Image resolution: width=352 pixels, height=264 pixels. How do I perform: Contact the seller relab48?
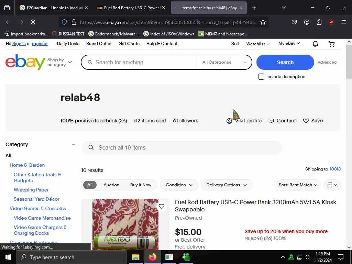point(282,121)
